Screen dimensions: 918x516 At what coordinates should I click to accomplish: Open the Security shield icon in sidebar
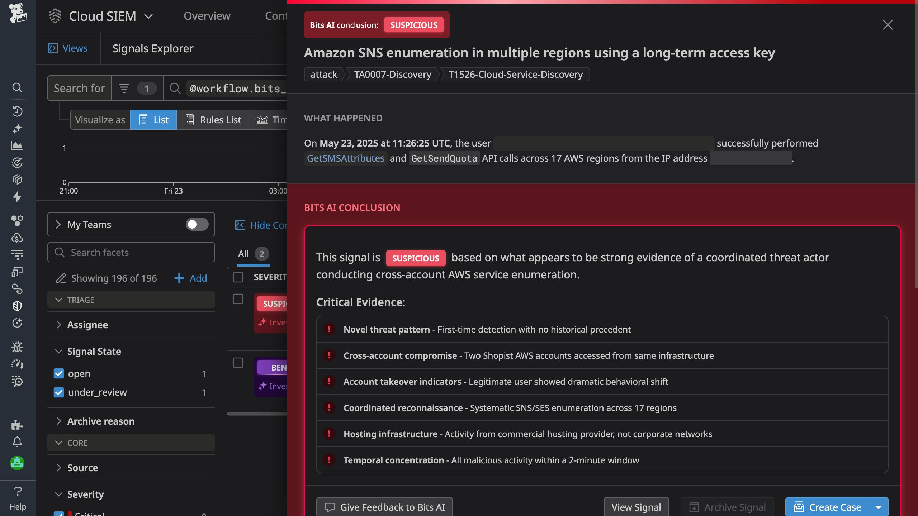tap(18, 306)
